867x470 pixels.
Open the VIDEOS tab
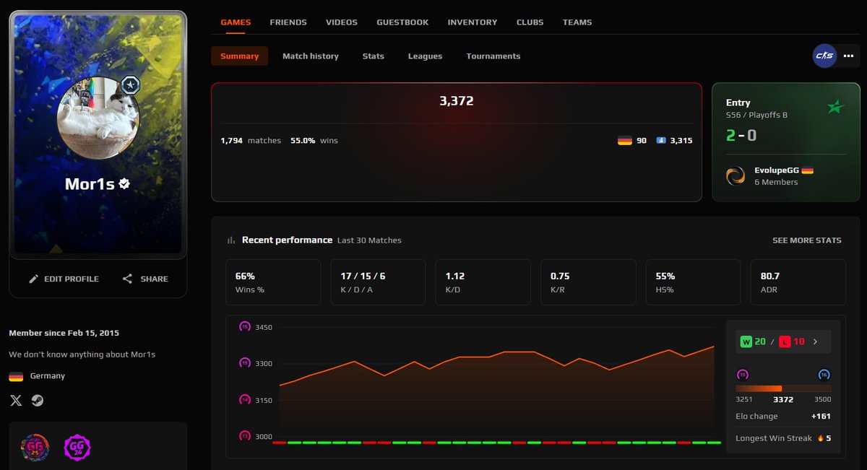pos(342,22)
